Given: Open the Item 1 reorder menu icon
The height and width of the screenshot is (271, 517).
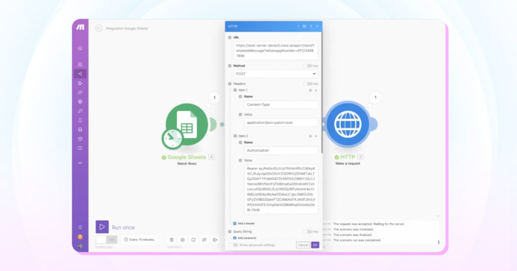Looking at the screenshot, I should click(311, 90).
